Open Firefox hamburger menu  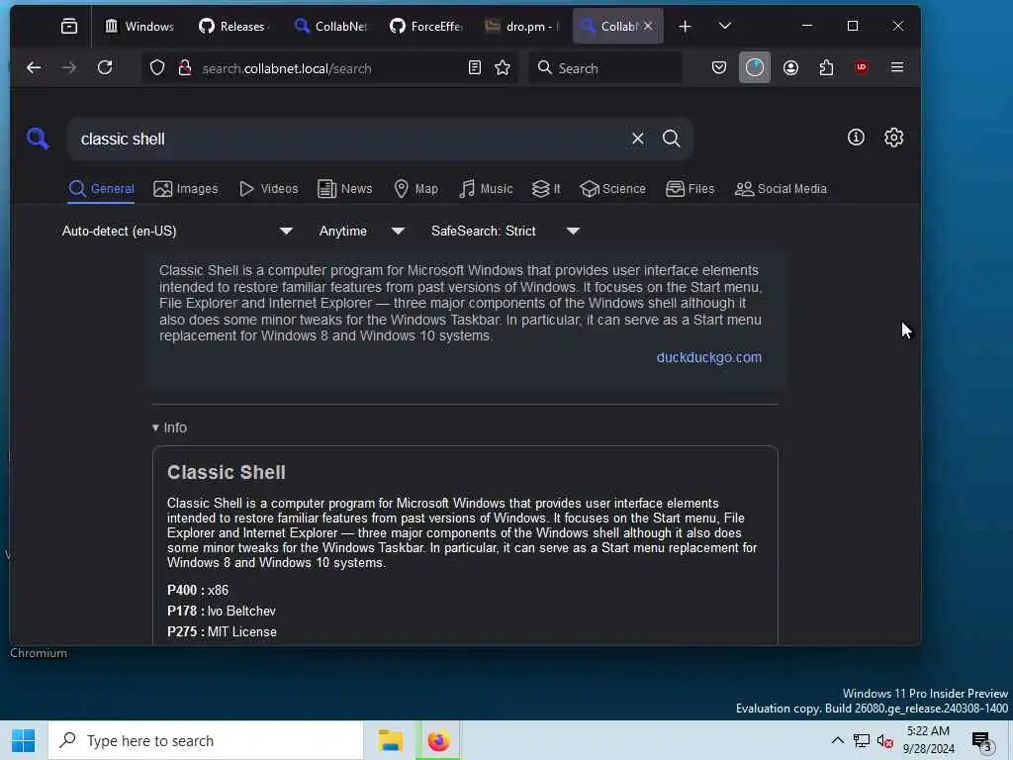click(x=897, y=68)
